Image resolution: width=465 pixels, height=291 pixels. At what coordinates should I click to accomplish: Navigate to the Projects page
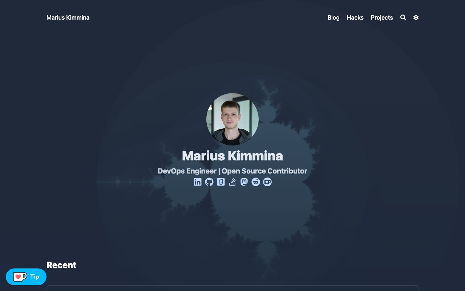click(x=382, y=17)
